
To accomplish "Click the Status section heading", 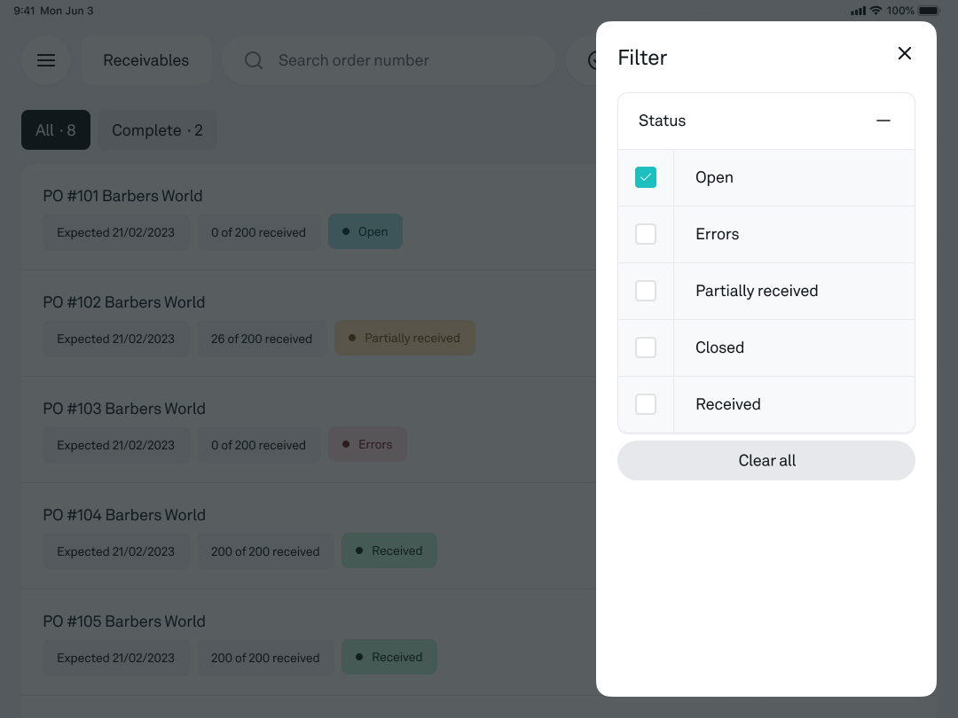I will coord(663,121).
